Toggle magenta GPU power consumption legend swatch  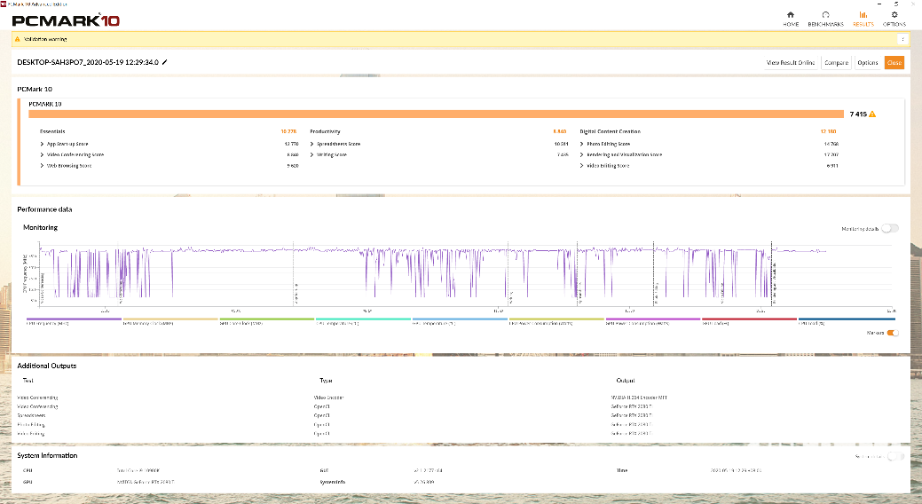click(x=653, y=319)
